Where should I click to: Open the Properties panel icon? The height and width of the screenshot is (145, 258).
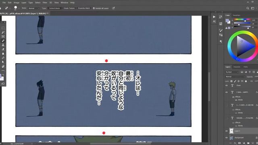tap(221, 23)
